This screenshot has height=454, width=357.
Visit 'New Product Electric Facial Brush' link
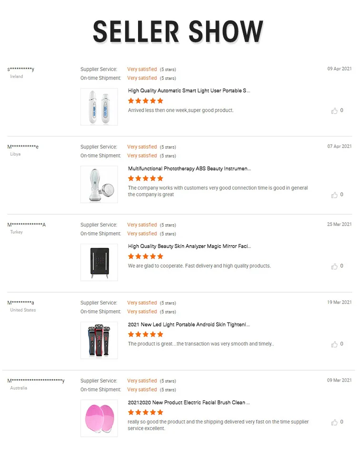[189, 403]
